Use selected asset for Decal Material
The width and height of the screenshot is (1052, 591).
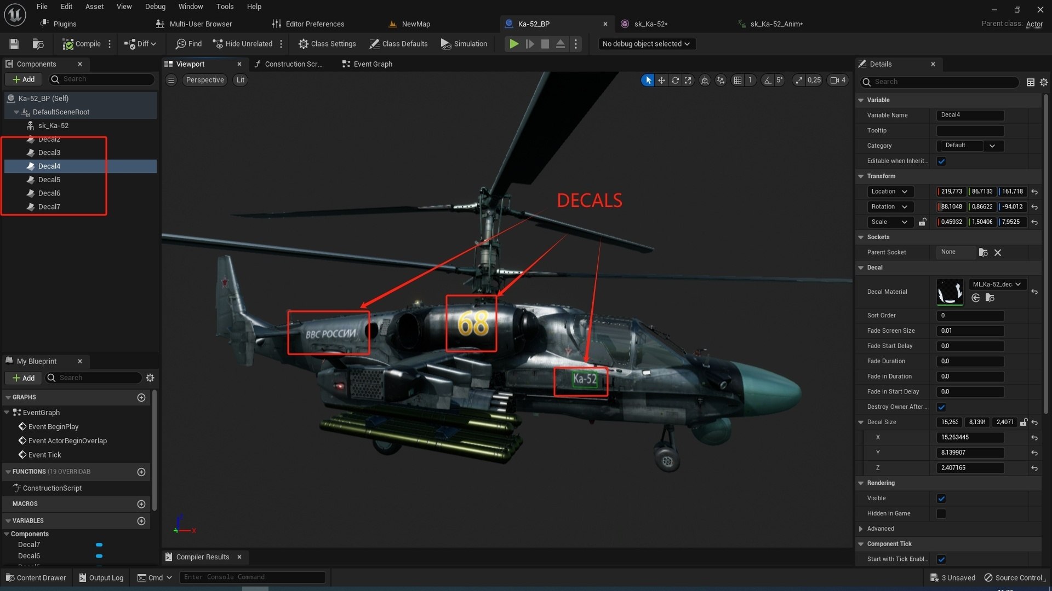(x=975, y=298)
